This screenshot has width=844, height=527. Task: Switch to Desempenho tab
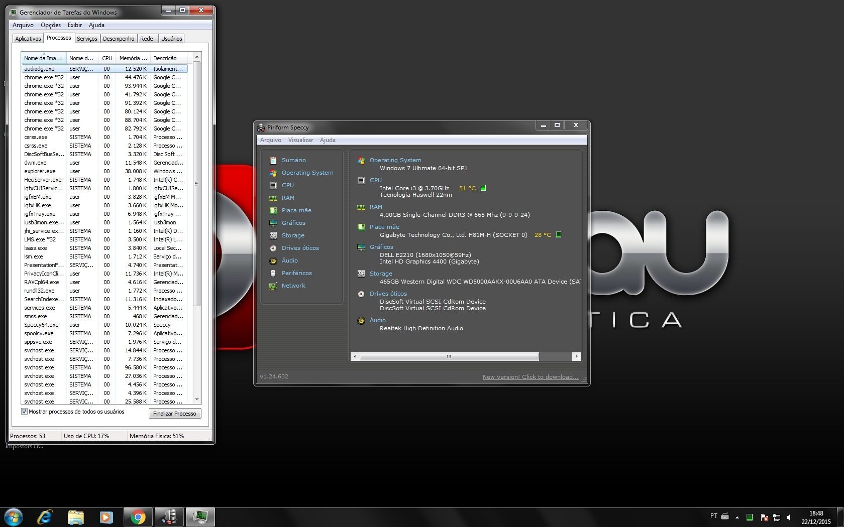click(119, 39)
